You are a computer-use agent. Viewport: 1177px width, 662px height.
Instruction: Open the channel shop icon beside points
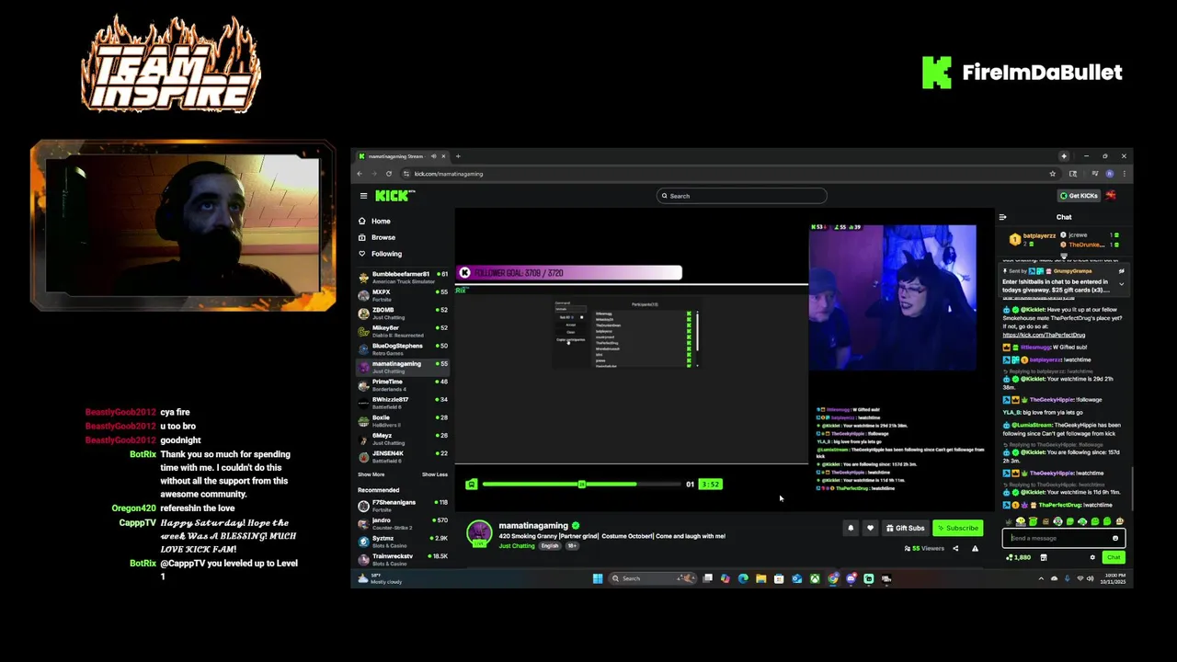pyautogui.click(x=1043, y=557)
